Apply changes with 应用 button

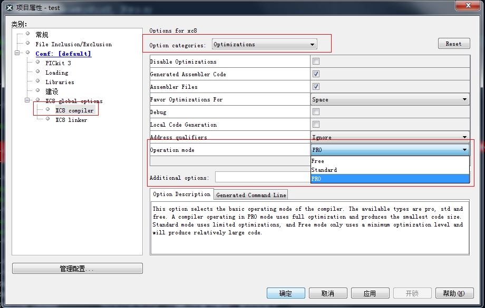370,293
